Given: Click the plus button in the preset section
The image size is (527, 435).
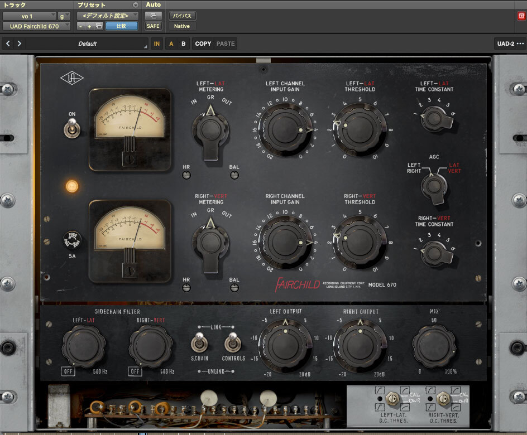Looking at the screenshot, I should [89, 26].
